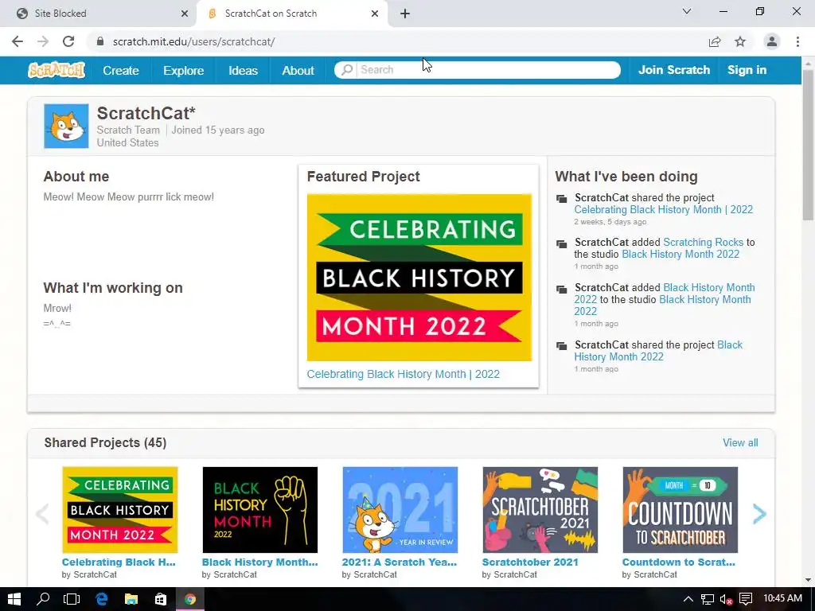The image size is (815, 611).
Task: Click the network tray icon
Action: [x=707, y=599]
